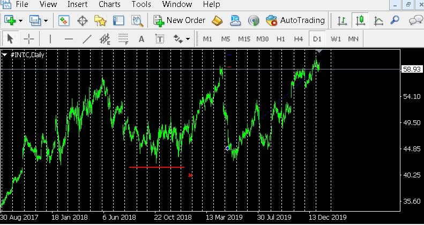424x225 pixels.
Task: Click the Arrows objects icon
Action: pos(178,39)
